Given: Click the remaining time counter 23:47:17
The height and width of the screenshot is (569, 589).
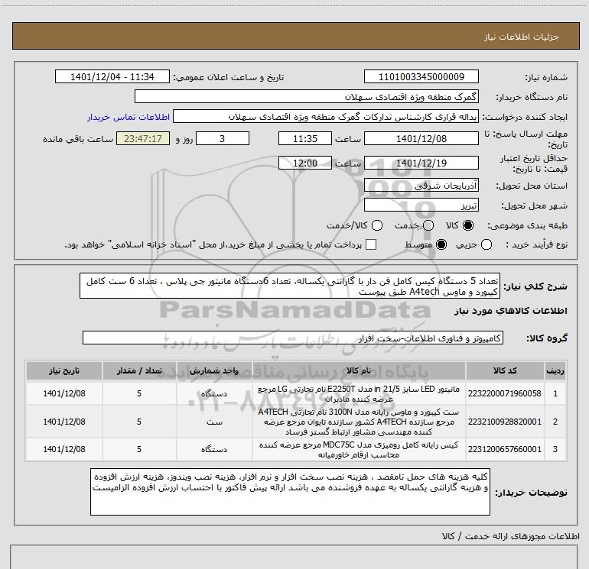Looking at the screenshot, I should [x=143, y=138].
